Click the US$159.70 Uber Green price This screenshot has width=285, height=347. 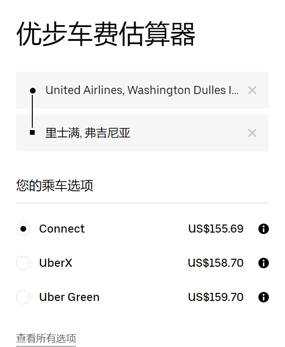coord(216,297)
